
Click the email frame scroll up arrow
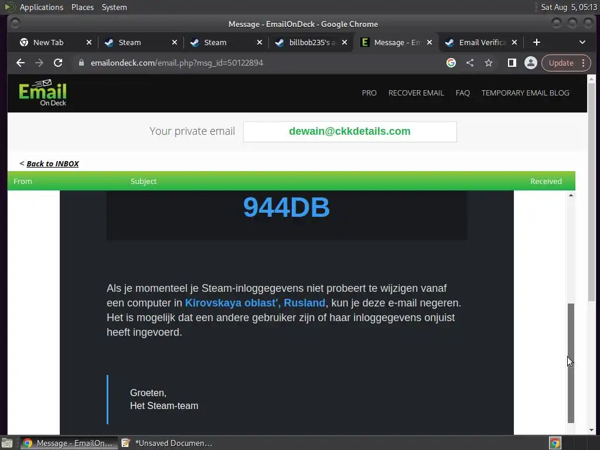pos(571,195)
